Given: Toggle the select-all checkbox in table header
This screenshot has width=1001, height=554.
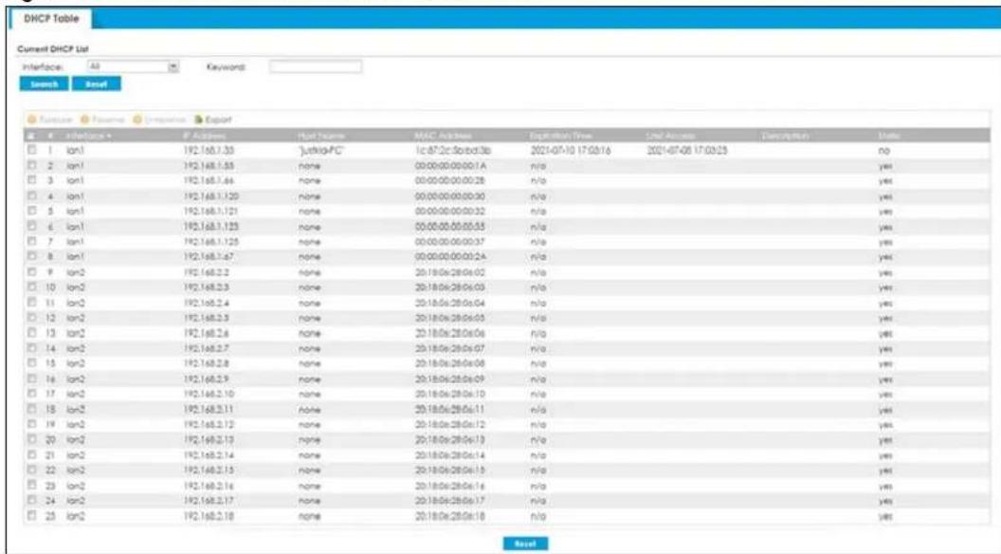Looking at the screenshot, I should [x=31, y=136].
